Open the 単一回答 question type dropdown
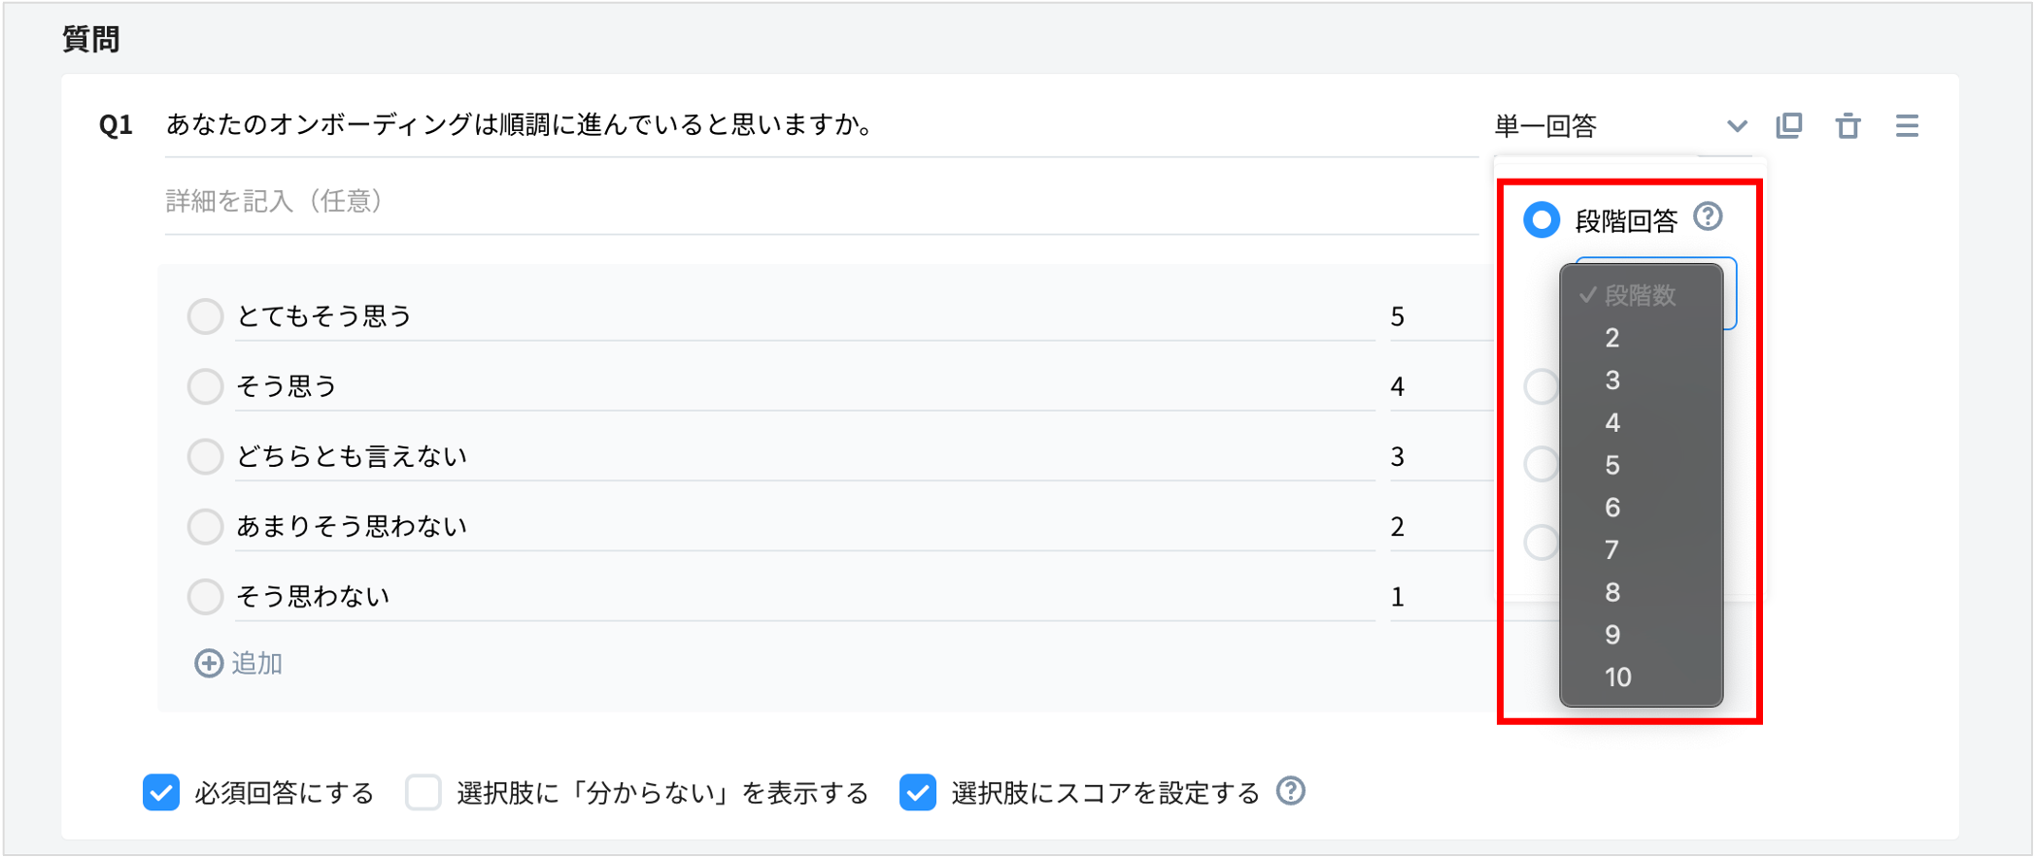The width and height of the screenshot is (2034, 858). click(1738, 125)
